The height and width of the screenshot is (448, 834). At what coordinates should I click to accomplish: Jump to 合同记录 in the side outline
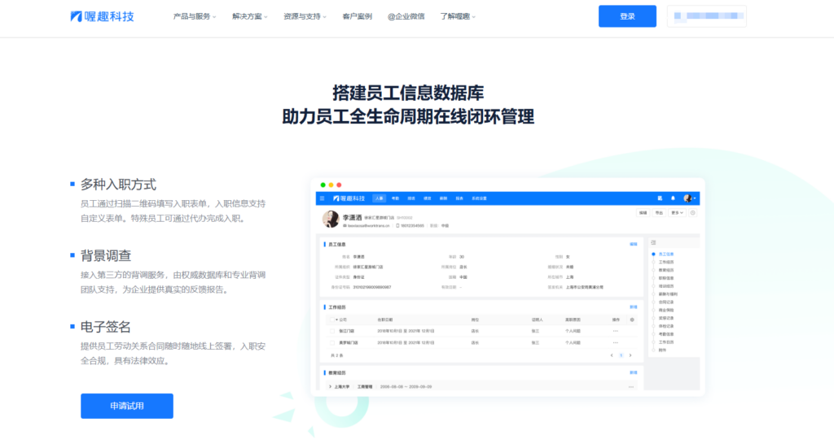[666, 302]
